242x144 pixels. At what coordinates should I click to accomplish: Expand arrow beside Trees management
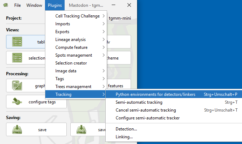click(x=104, y=87)
